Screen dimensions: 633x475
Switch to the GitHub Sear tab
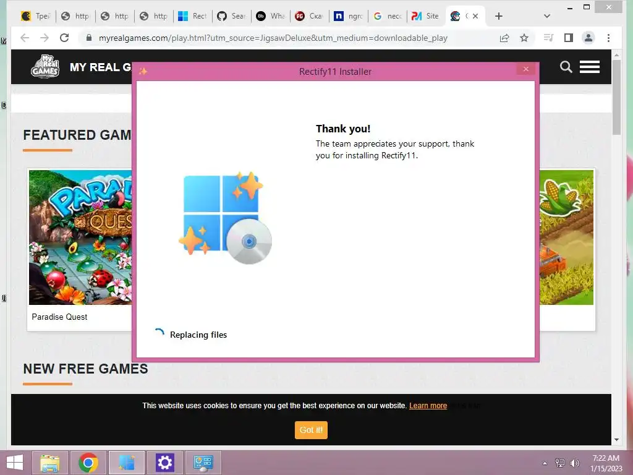(231, 16)
